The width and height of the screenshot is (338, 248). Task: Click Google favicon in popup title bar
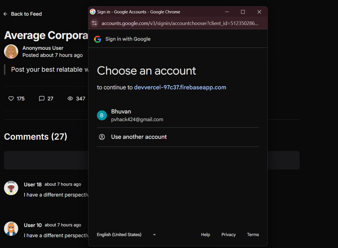pos(93,12)
